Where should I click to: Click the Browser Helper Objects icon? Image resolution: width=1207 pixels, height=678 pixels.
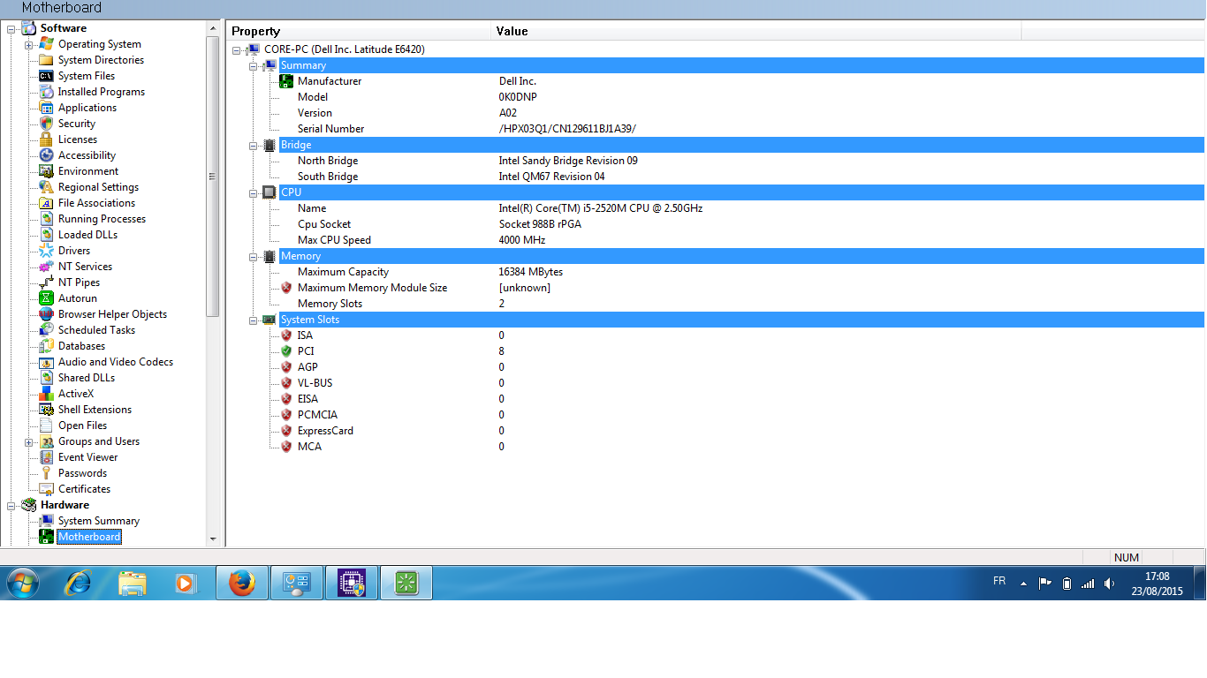[46, 314]
